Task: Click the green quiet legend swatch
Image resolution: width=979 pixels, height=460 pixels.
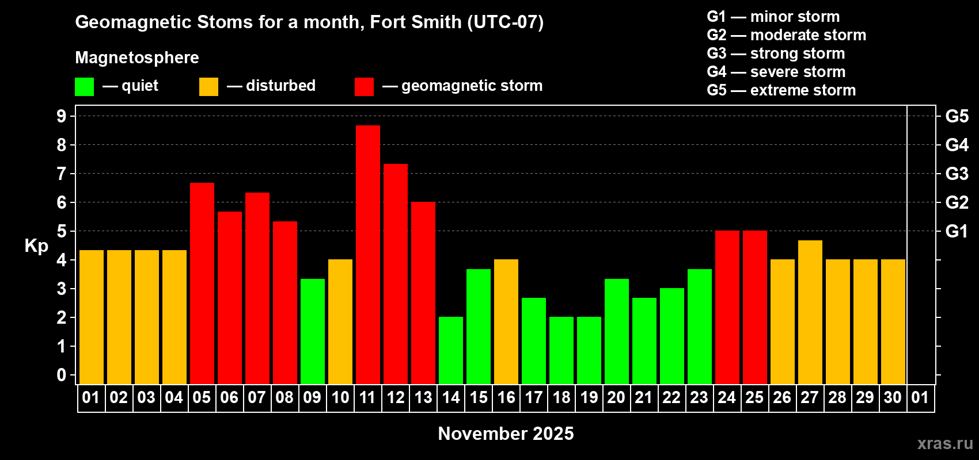Action: point(84,87)
